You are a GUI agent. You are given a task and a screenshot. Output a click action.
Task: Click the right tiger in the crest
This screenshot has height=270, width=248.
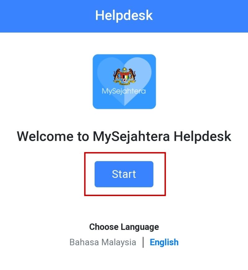click(132, 75)
